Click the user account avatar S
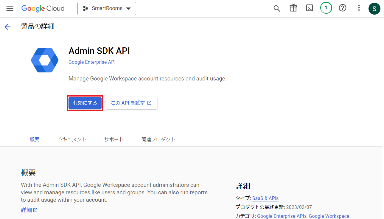The height and width of the screenshot is (219, 384). 374,8
